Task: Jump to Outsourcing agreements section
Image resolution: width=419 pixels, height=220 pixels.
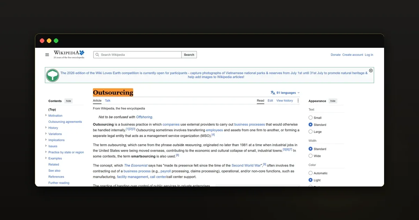Action: coord(65,122)
